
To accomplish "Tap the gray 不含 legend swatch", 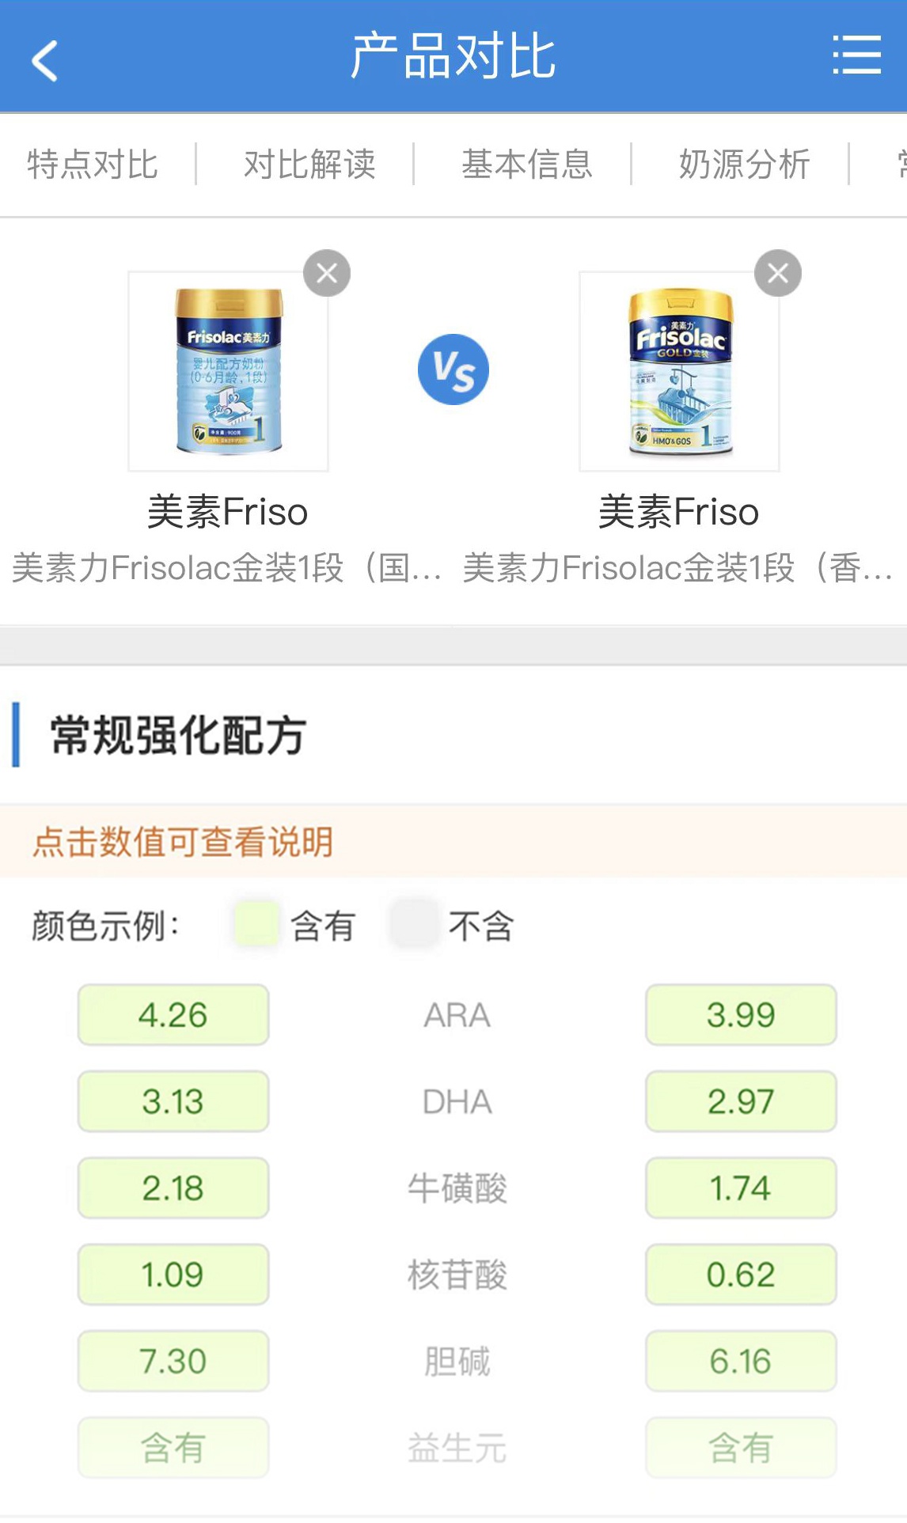I will (x=414, y=924).
